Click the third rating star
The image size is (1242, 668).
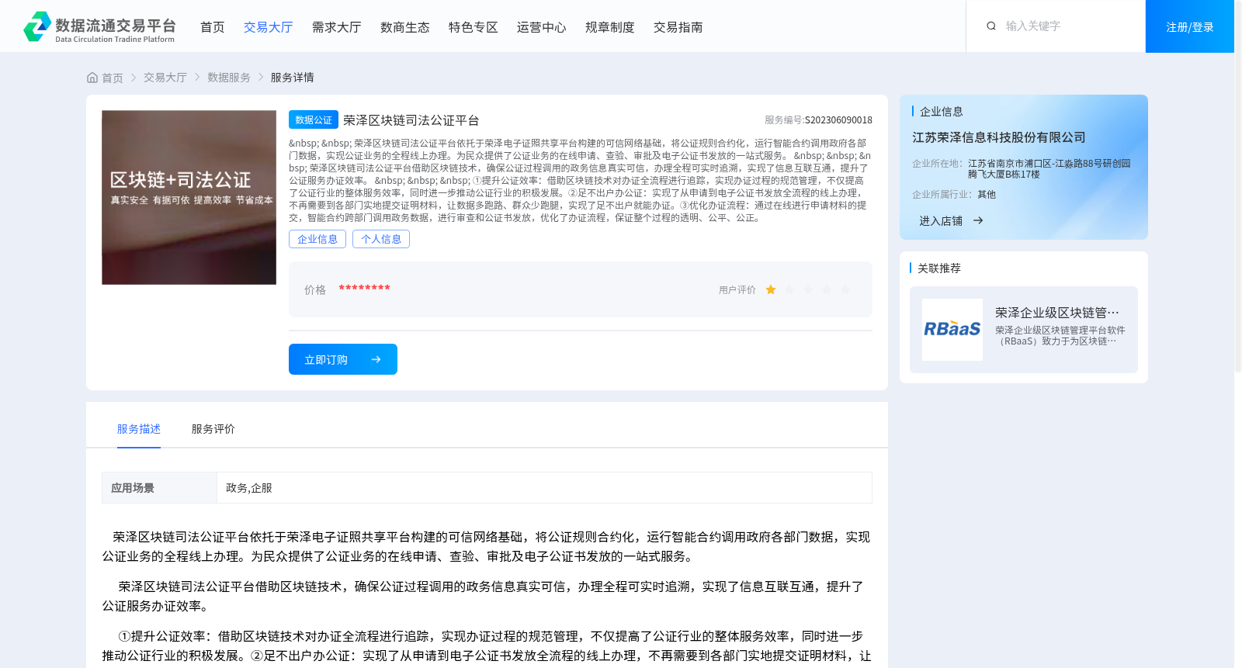pos(808,289)
